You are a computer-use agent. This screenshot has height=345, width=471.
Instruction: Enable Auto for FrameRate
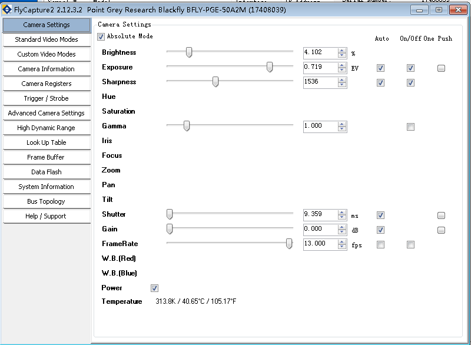point(380,245)
